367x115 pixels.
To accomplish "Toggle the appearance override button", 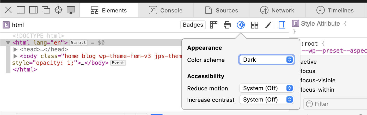I will tap(241, 25).
